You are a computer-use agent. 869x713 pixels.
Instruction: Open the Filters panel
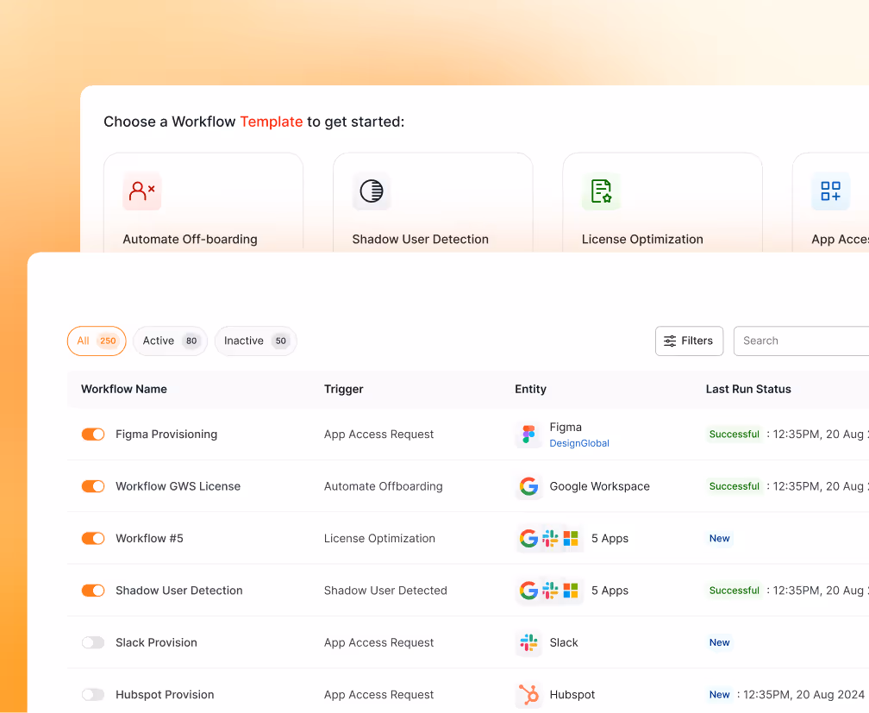point(689,341)
